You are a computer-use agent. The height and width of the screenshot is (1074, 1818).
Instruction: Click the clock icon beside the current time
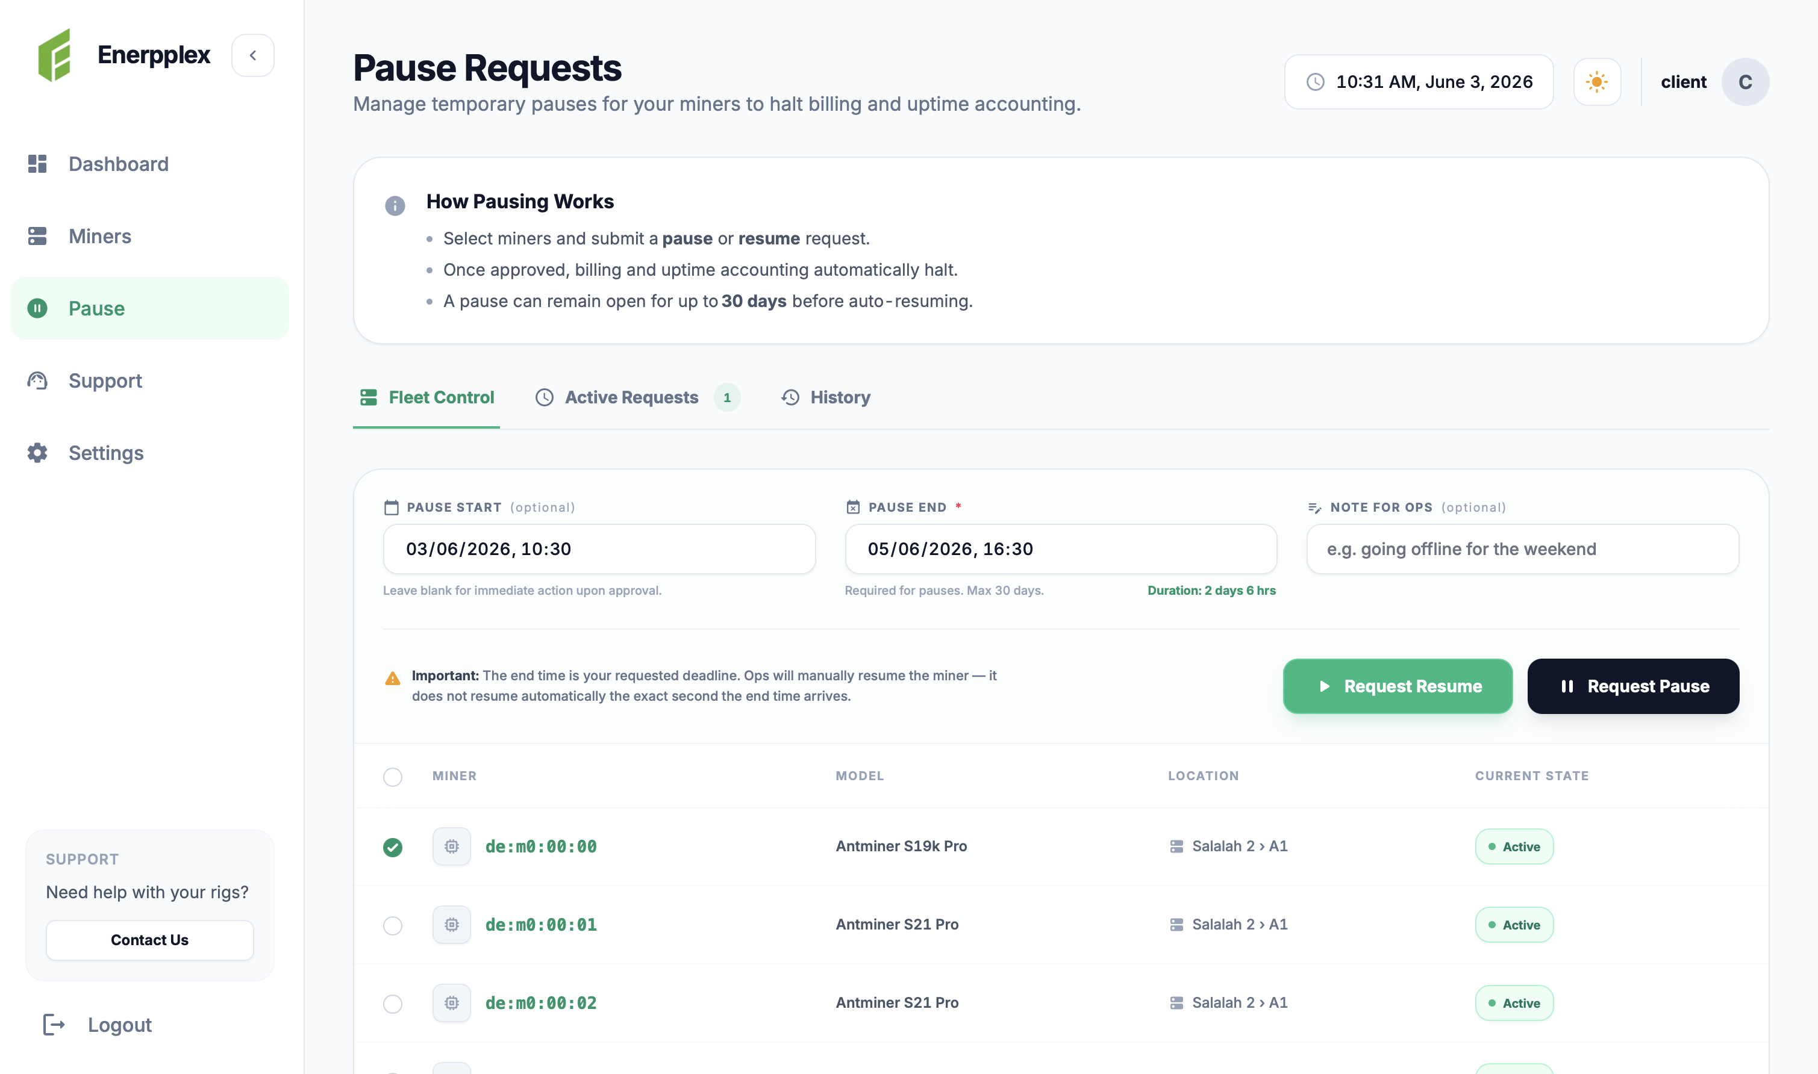pos(1316,82)
